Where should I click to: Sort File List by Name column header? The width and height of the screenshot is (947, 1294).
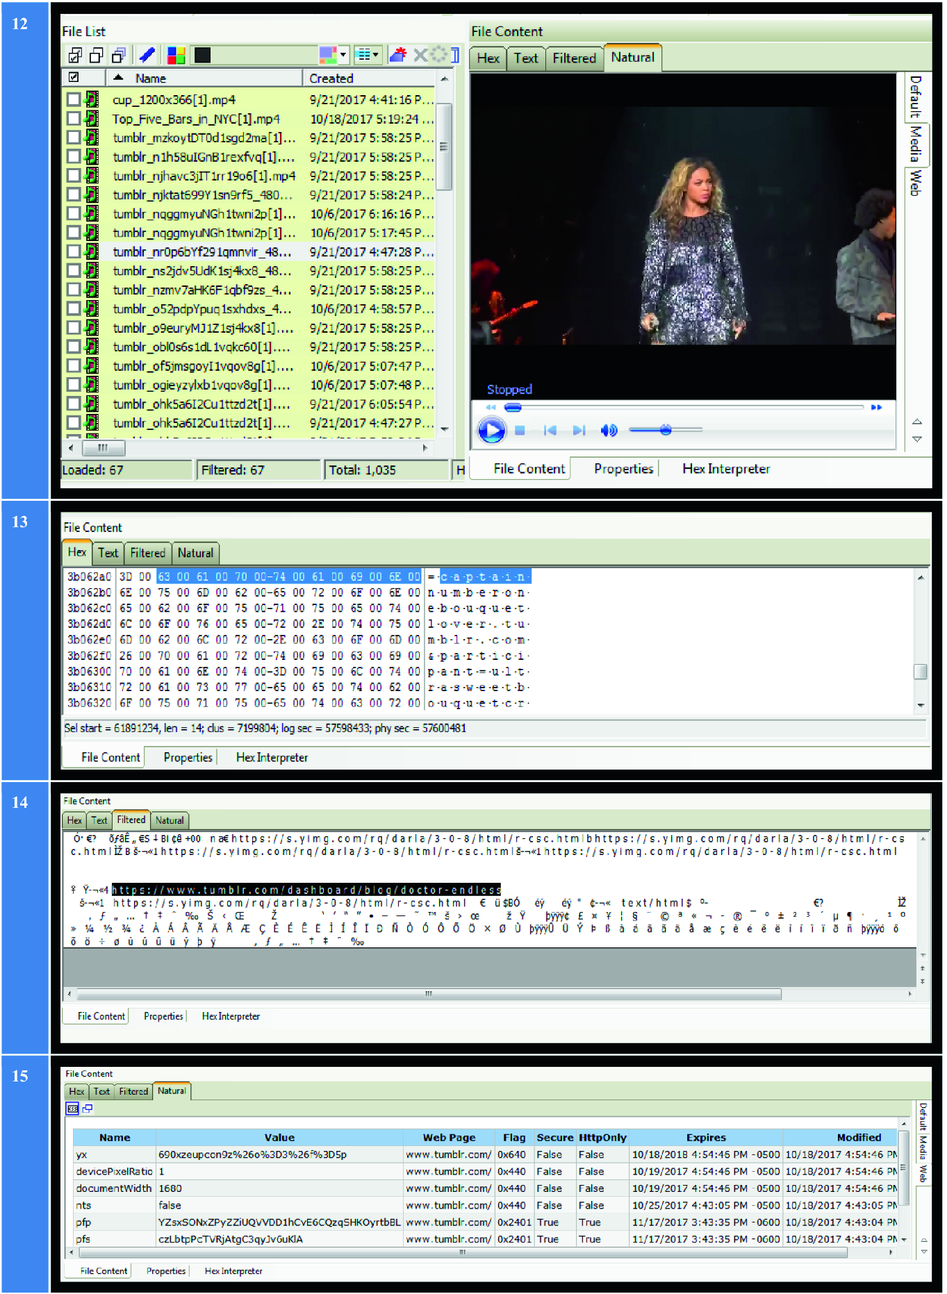click(204, 78)
